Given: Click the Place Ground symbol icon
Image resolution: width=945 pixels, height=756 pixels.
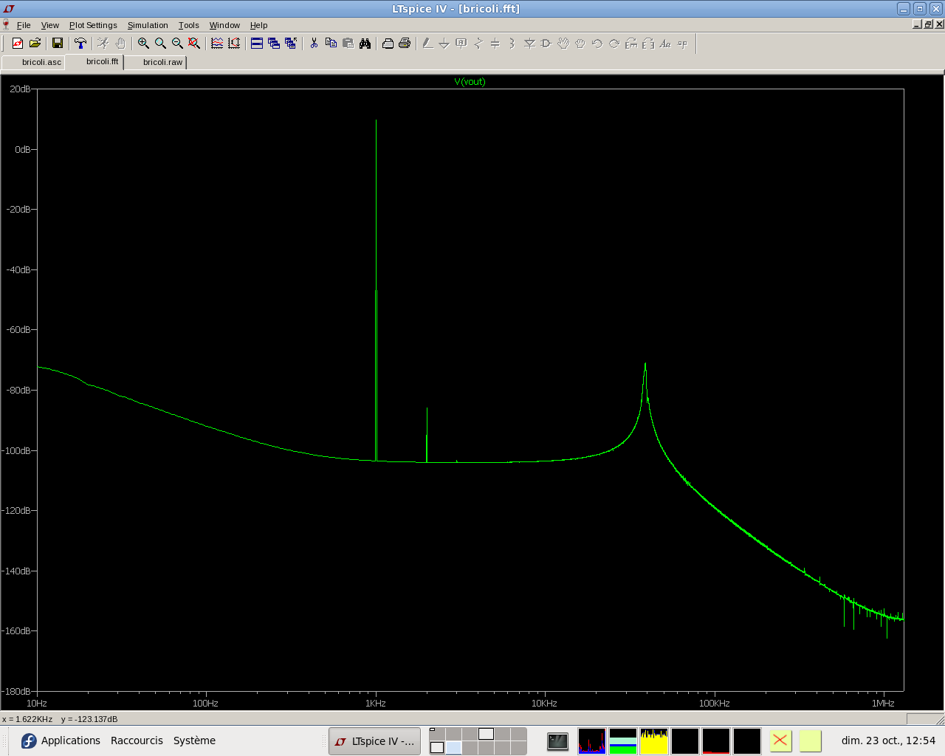Looking at the screenshot, I should coord(444,44).
